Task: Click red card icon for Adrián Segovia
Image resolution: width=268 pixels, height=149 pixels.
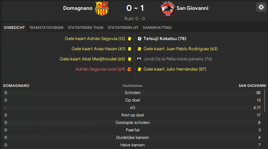Action: point(130,69)
